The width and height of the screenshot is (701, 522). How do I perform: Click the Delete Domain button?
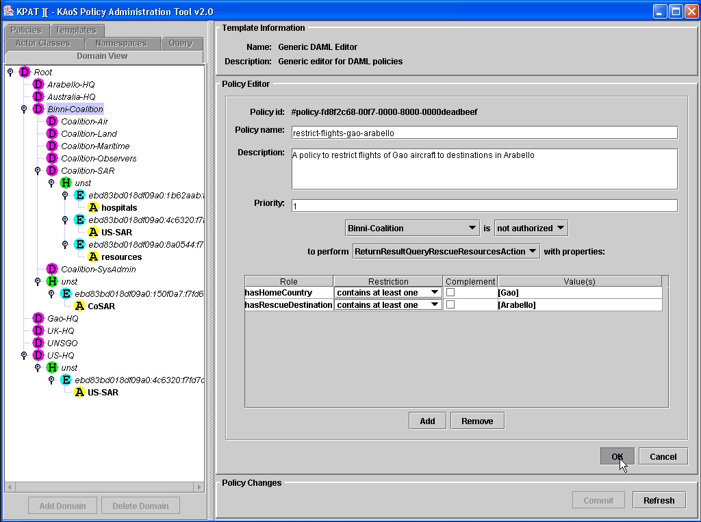point(140,506)
